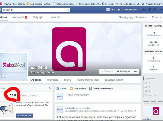This screenshot has width=163, height=121.
Task: Click the asta24.pl avatar in top bar
Action: (x=108, y=10)
